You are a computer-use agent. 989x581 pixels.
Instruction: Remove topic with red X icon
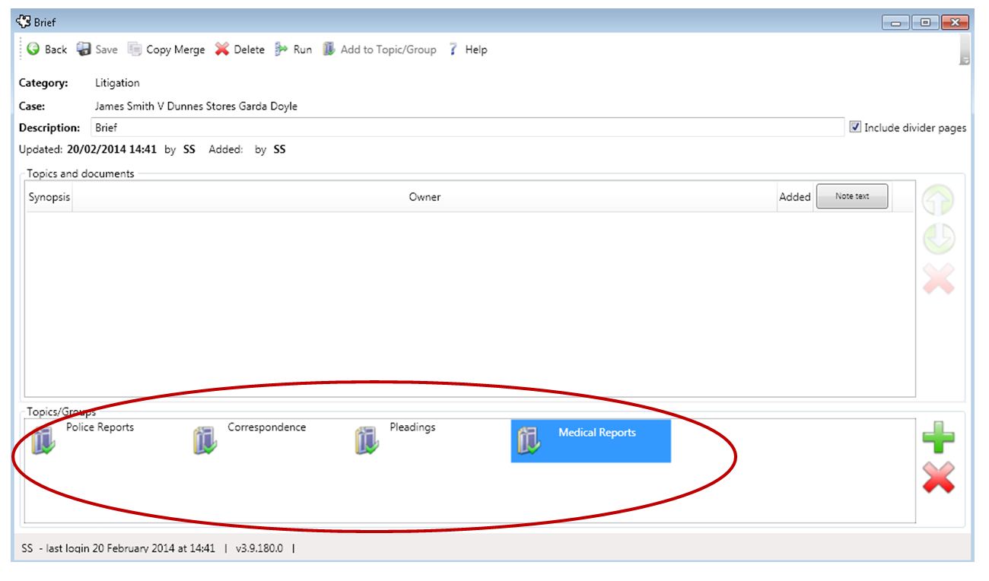pyautogui.click(x=938, y=478)
